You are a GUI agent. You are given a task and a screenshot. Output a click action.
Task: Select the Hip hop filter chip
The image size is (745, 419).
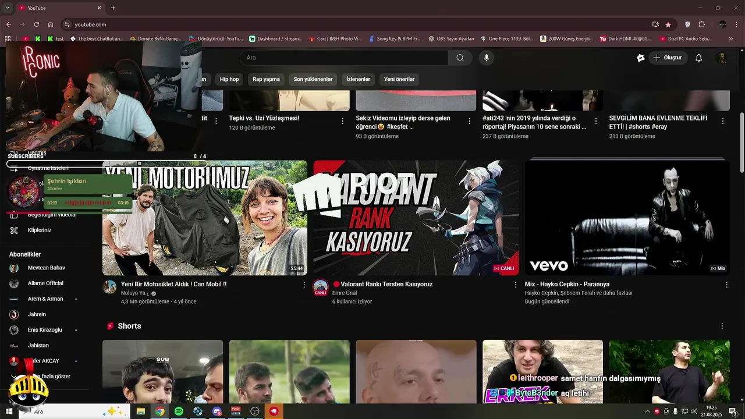(x=229, y=79)
